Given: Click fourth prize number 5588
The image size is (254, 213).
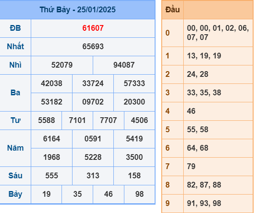Looking at the screenshot, I should 47,120.
